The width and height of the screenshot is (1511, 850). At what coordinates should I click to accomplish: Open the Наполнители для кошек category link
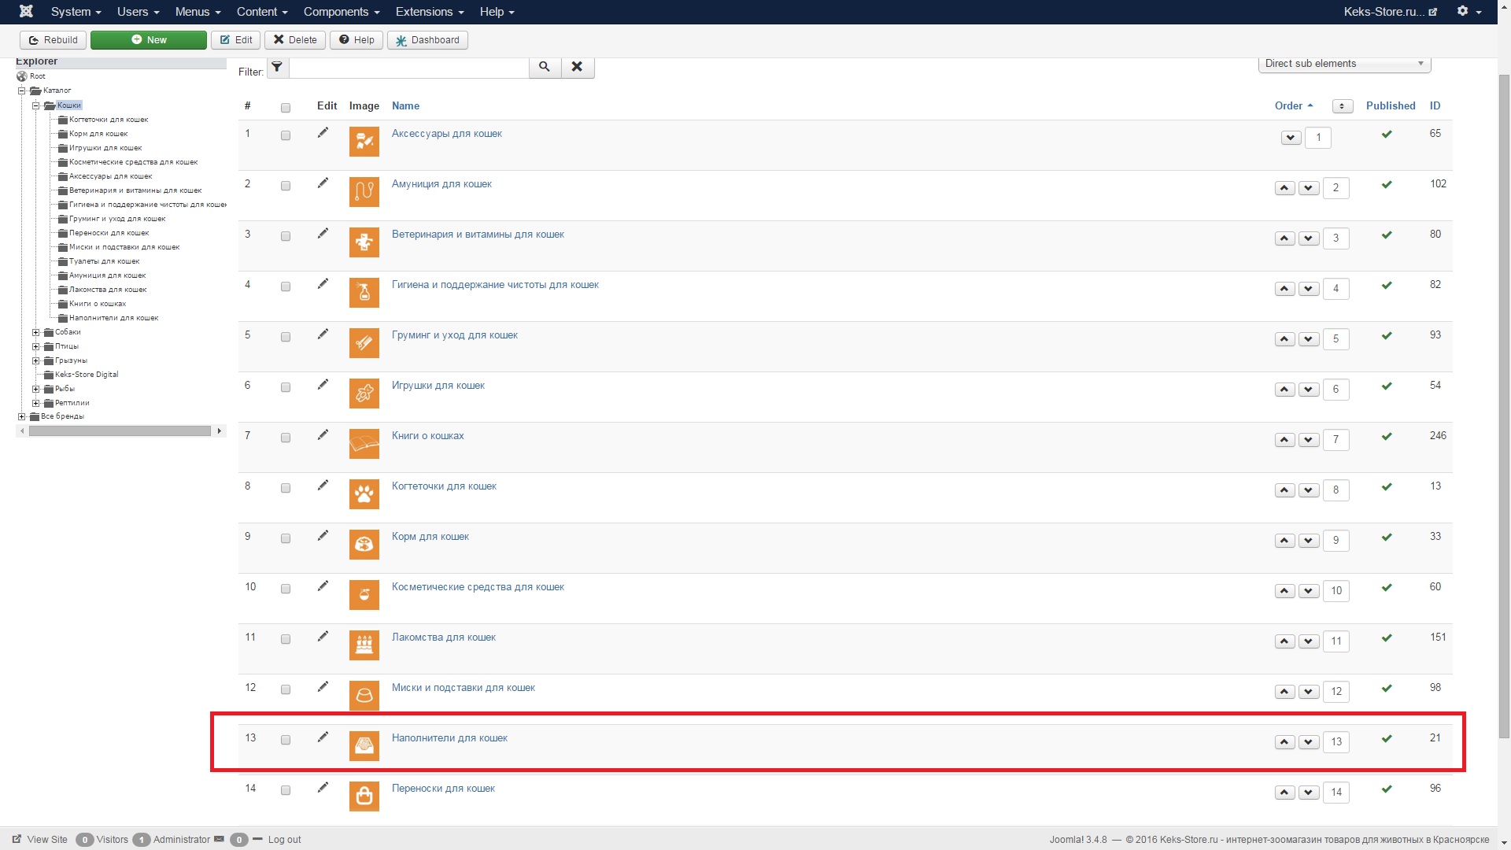click(x=449, y=738)
